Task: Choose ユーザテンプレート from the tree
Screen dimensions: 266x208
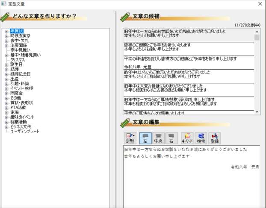Action: (x=25, y=131)
